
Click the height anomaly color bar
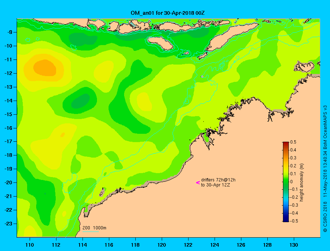click(286, 182)
